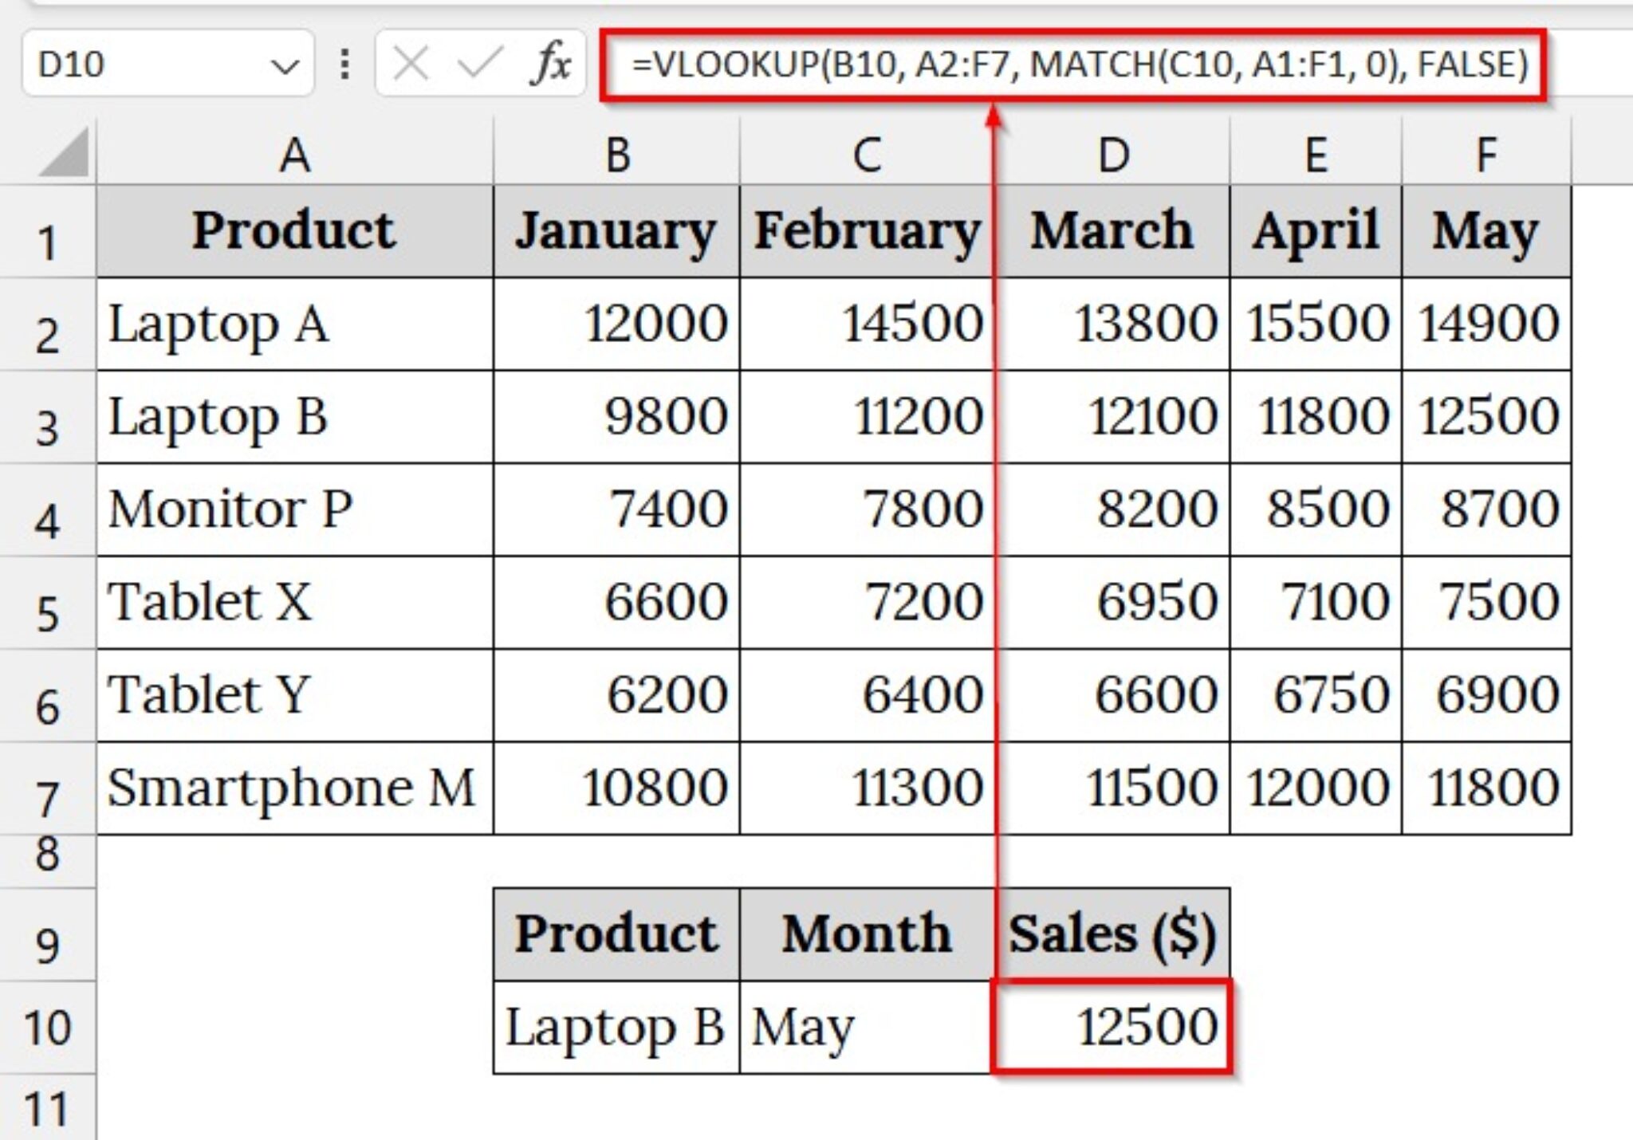Click the Select All corner triangle
Image resolution: width=1633 pixels, height=1140 pixels.
[x=64, y=153]
